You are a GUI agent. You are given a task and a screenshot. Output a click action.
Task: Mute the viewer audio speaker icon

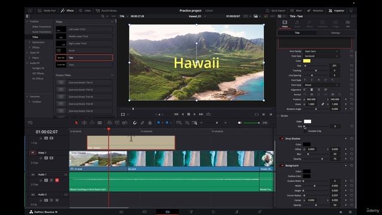click(x=240, y=122)
